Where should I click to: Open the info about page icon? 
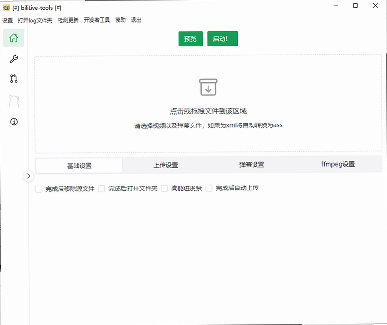tap(14, 122)
